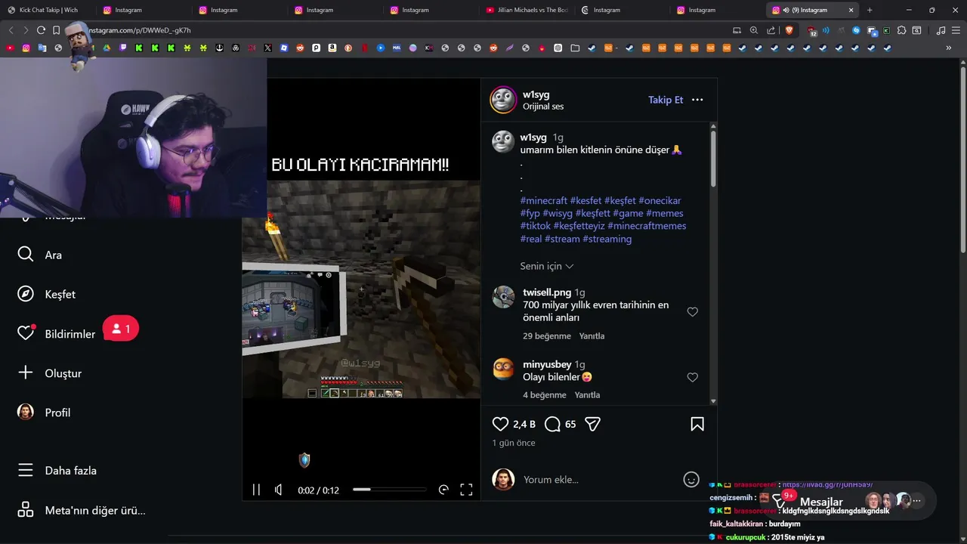967x544 pixels.
Task: Switch to the Kick Chat Takip tab
Action: pyautogui.click(x=48, y=10)
